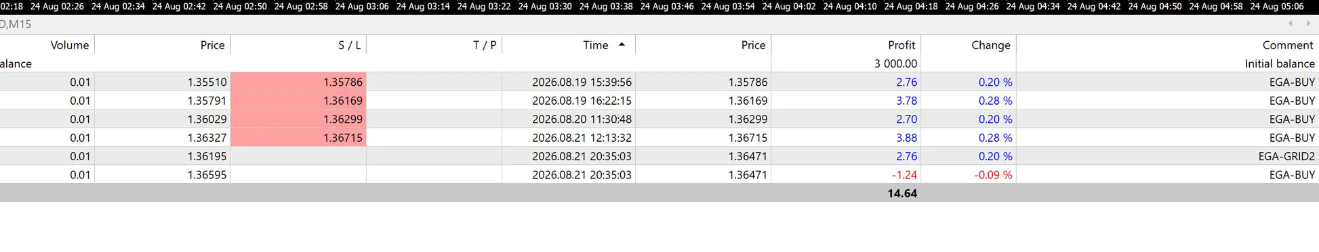Select the trade closed 2026.08.19 15:39:56
The width and height of the screenshot is (1319, 252).
(x=659, y=82)
